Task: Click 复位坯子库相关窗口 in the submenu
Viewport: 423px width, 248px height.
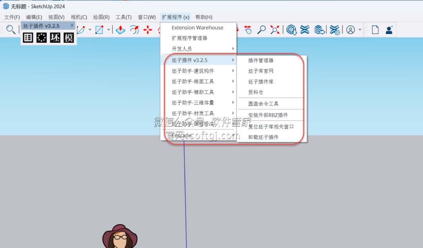Action: tap(272, 127)
